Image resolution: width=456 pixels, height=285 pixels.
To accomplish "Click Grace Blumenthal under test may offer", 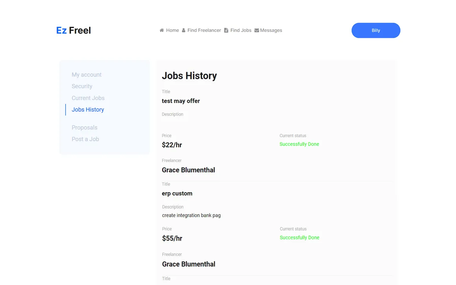I will [x=188, y=170].
